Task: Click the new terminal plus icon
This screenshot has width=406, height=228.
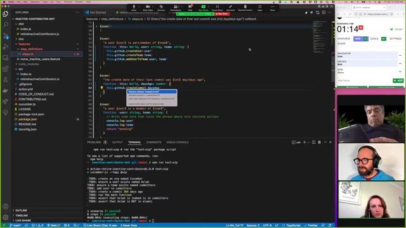Action: (x=304, y=142)
